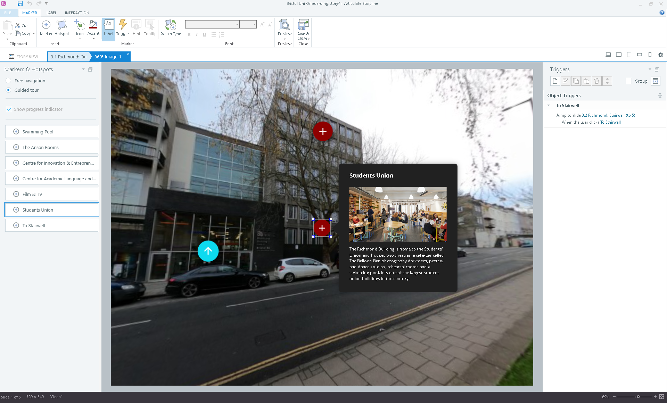667x403 pixels.
Task: Select Free navigation radio button
Action: click(x=9, y=81)
